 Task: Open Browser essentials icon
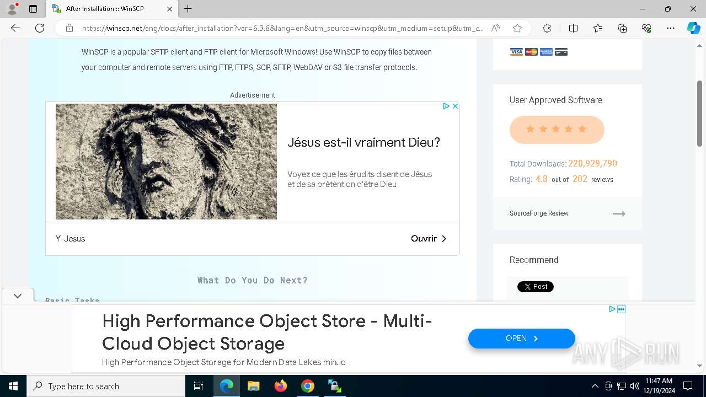[x=646, y=28]
